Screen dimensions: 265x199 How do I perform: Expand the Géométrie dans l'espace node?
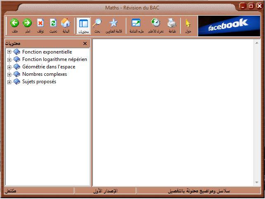9,67
